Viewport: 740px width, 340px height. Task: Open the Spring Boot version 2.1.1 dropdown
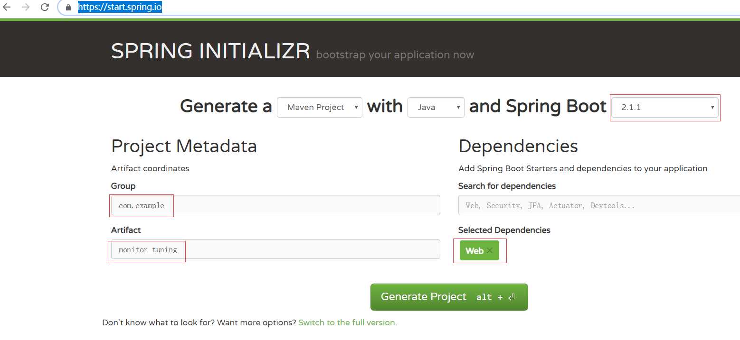pyautogui.click(x=664, y=107)
